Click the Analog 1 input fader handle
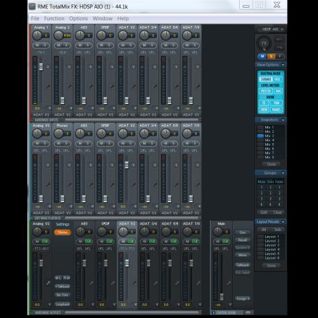Viewport: 318px width, 318px height. click(x=41, y=67)
